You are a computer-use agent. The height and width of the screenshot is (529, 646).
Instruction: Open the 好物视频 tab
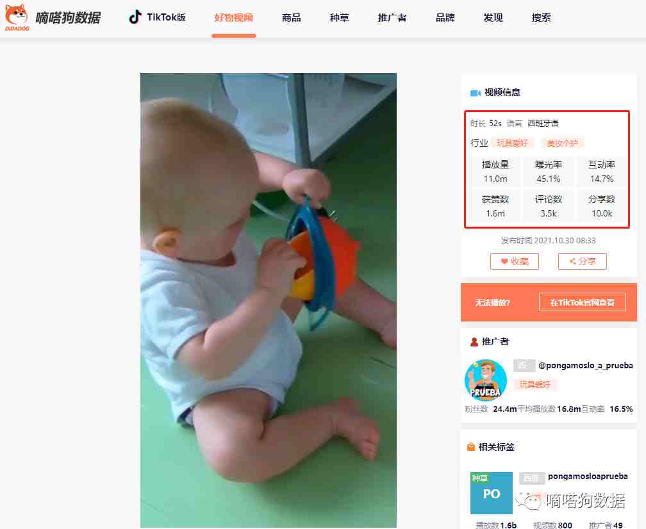pos(234,18)
